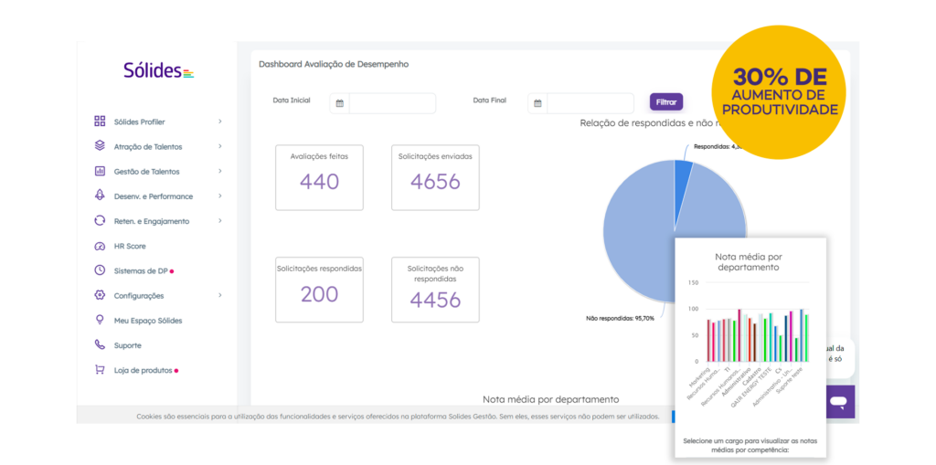Click the Sólides logo
This screenshot has width=936, height=465.
coord(159,70)
